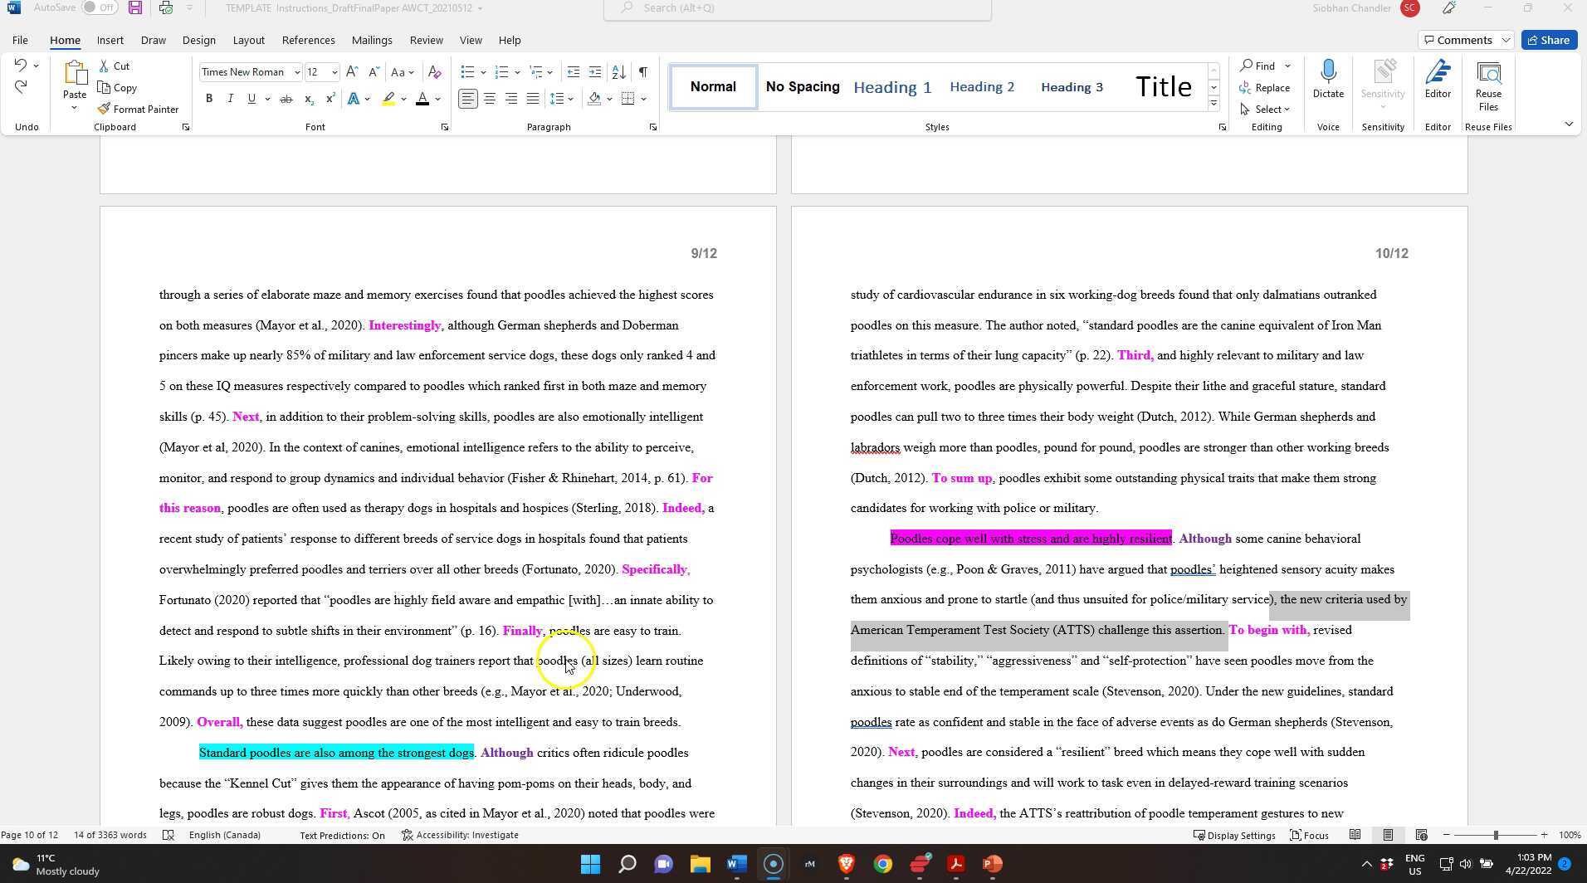1587x883 pixels.
Task: Decrease font size with the shrink icon
Action: coord(374,72)
